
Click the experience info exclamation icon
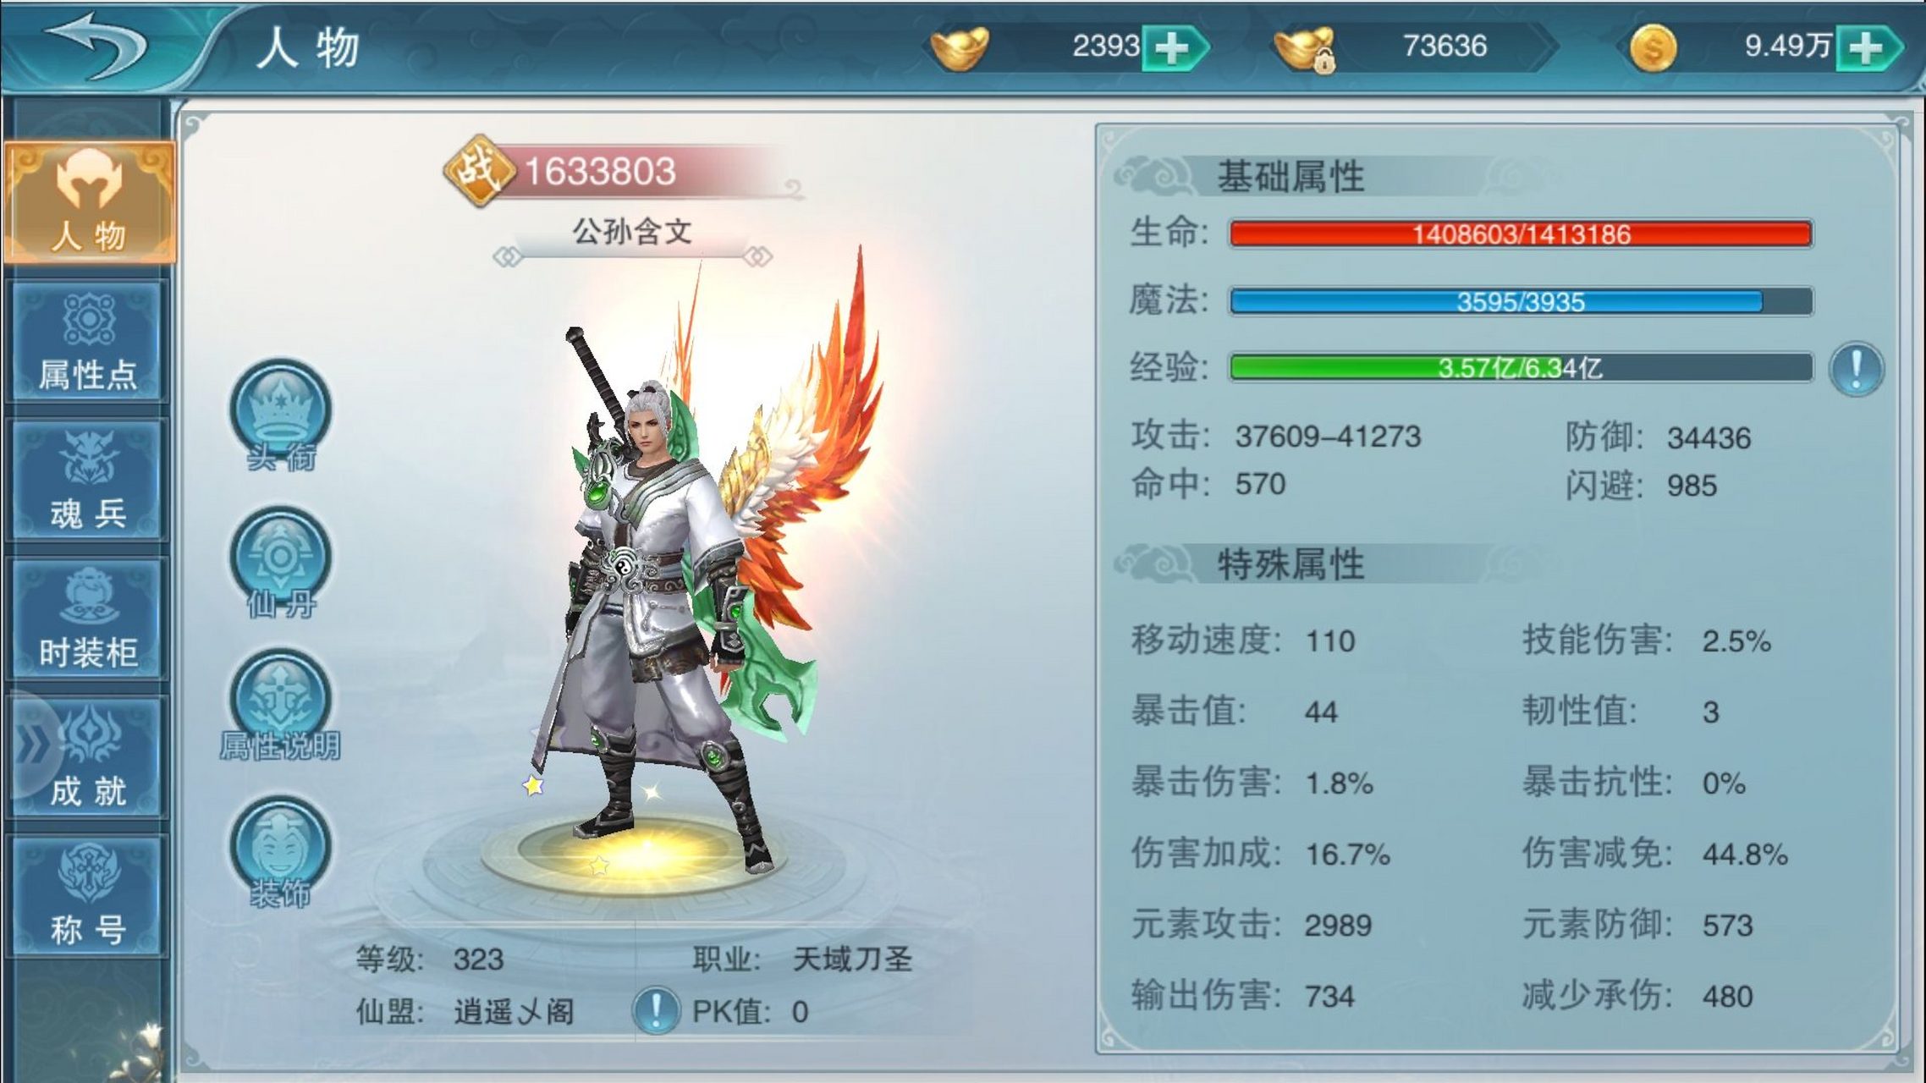(x=1855, y=370)
